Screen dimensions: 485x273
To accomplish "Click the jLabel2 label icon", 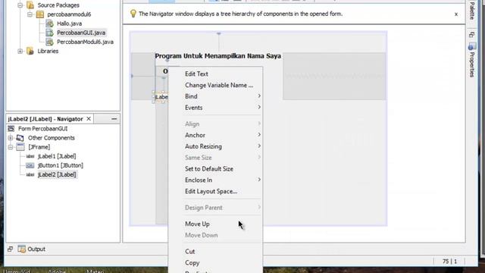I will click(30, 174).
